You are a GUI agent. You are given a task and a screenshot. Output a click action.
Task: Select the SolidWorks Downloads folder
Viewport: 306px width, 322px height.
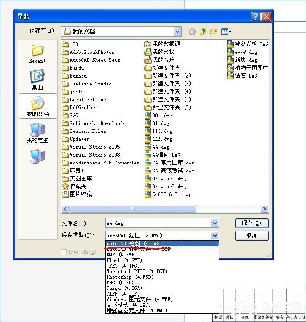[x=94, y=123]
